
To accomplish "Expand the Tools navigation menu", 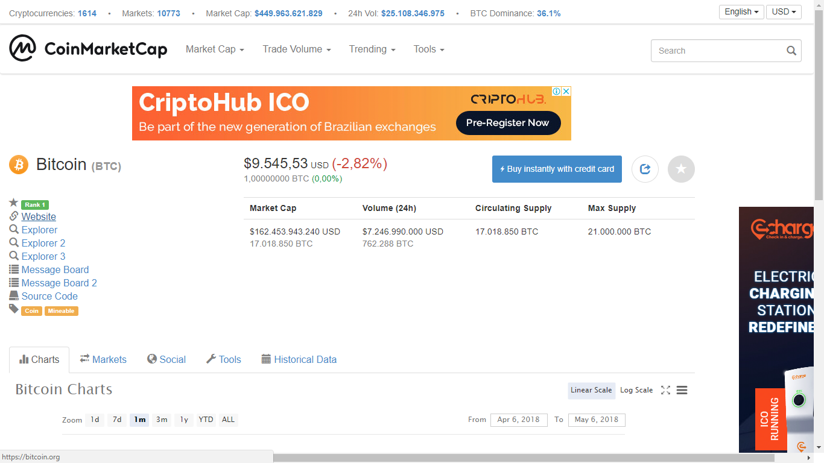I will click(429, 49).
